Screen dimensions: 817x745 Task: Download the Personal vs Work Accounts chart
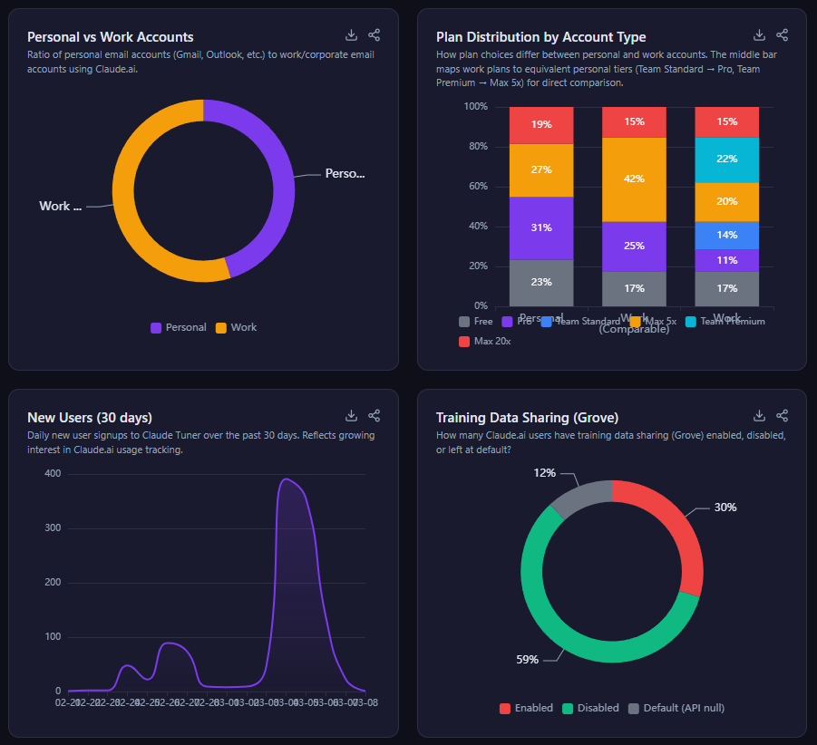click(352, 35)
